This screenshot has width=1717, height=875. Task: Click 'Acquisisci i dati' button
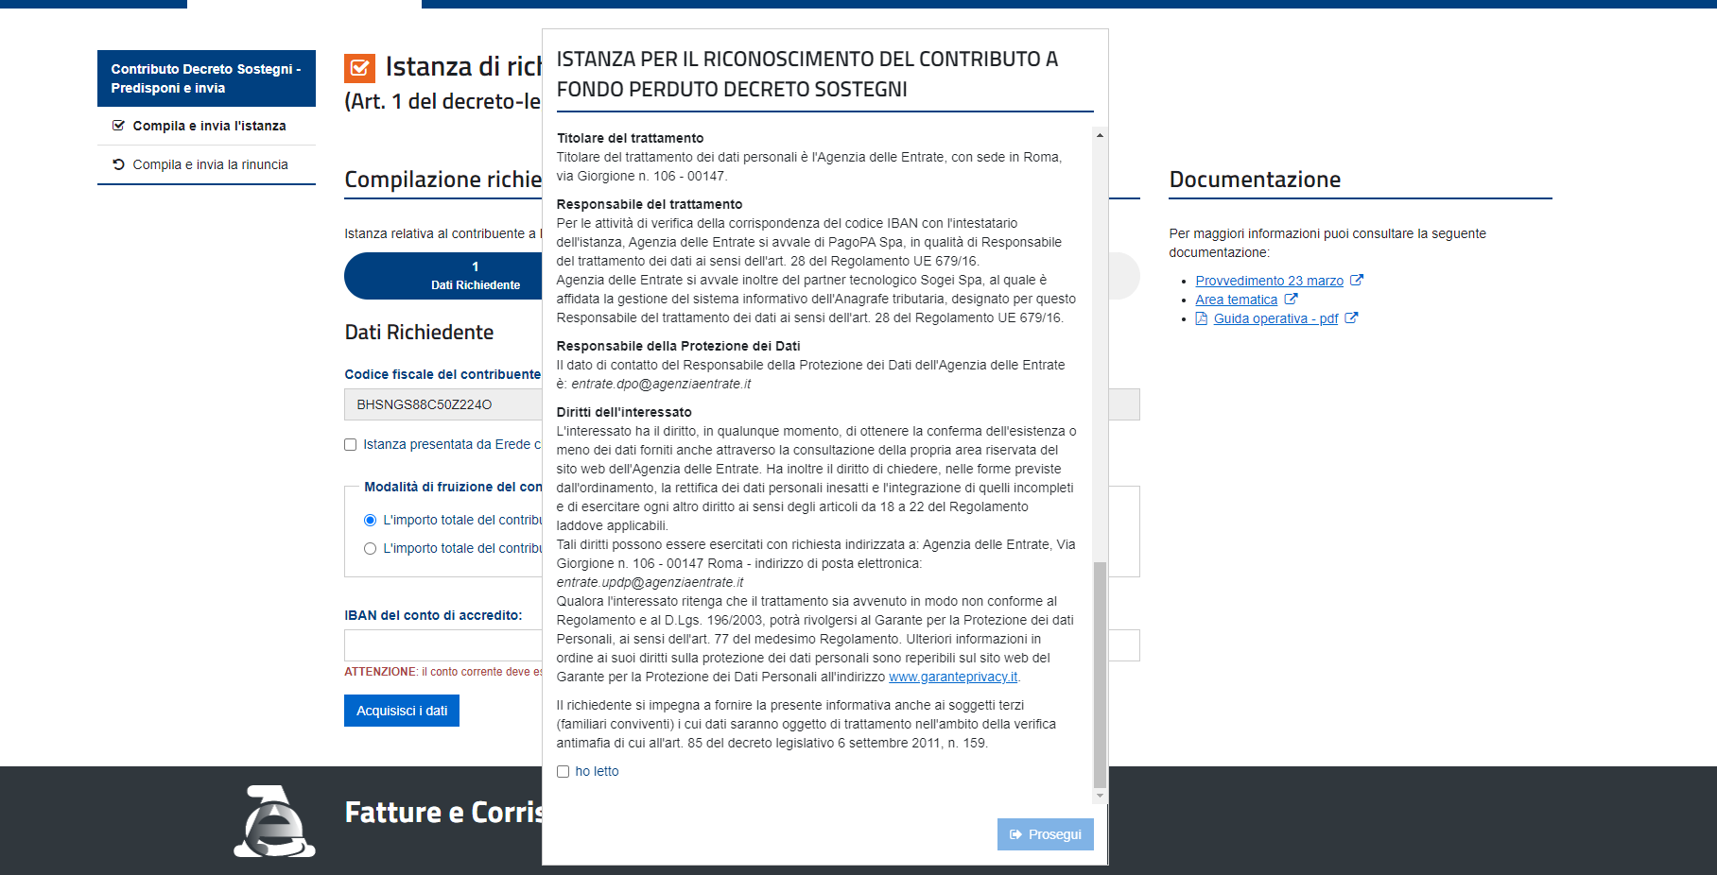(402, 711)
